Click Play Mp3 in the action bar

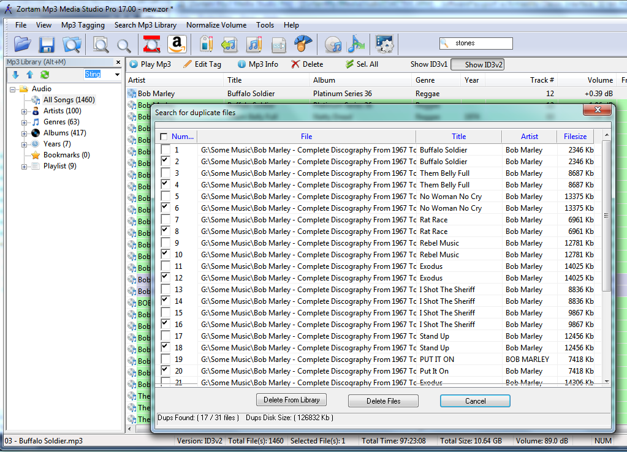click(x=150, y=64)
